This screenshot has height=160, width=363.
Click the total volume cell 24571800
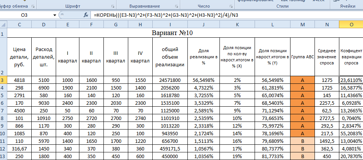point(170,80)
